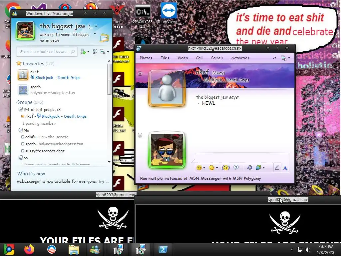The image size is (341, 256).
Task: Open Firefox from the taskbar
Action: click(29, 249)
